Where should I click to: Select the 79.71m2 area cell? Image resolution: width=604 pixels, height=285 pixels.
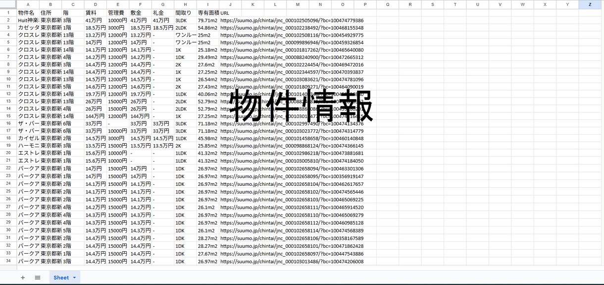tap(208, 20)
